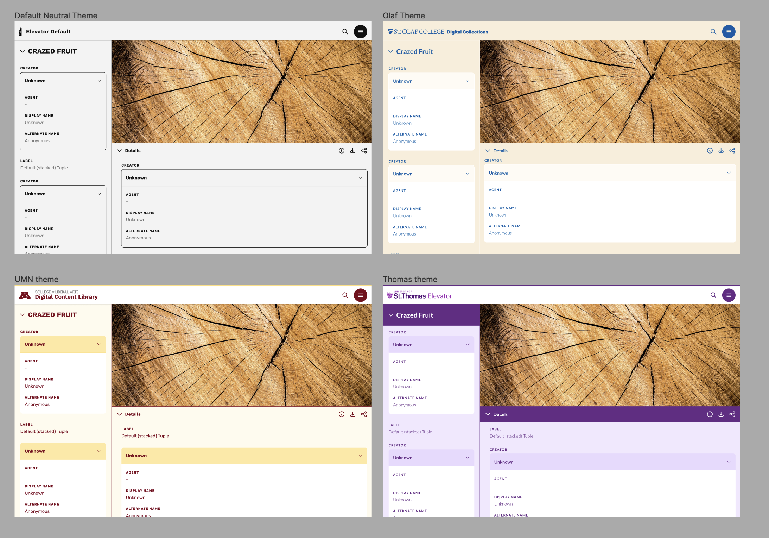Click the Elevator Default title link
769x538 pixels.
[x=48, y=32]
